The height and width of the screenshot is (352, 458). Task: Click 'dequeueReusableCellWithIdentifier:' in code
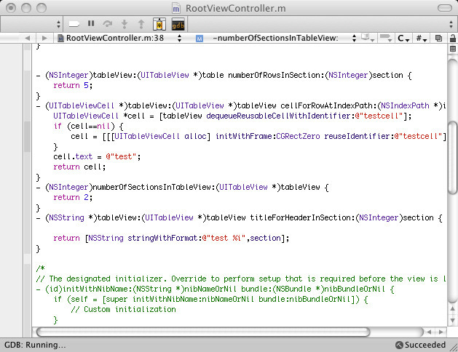[281, 116]
